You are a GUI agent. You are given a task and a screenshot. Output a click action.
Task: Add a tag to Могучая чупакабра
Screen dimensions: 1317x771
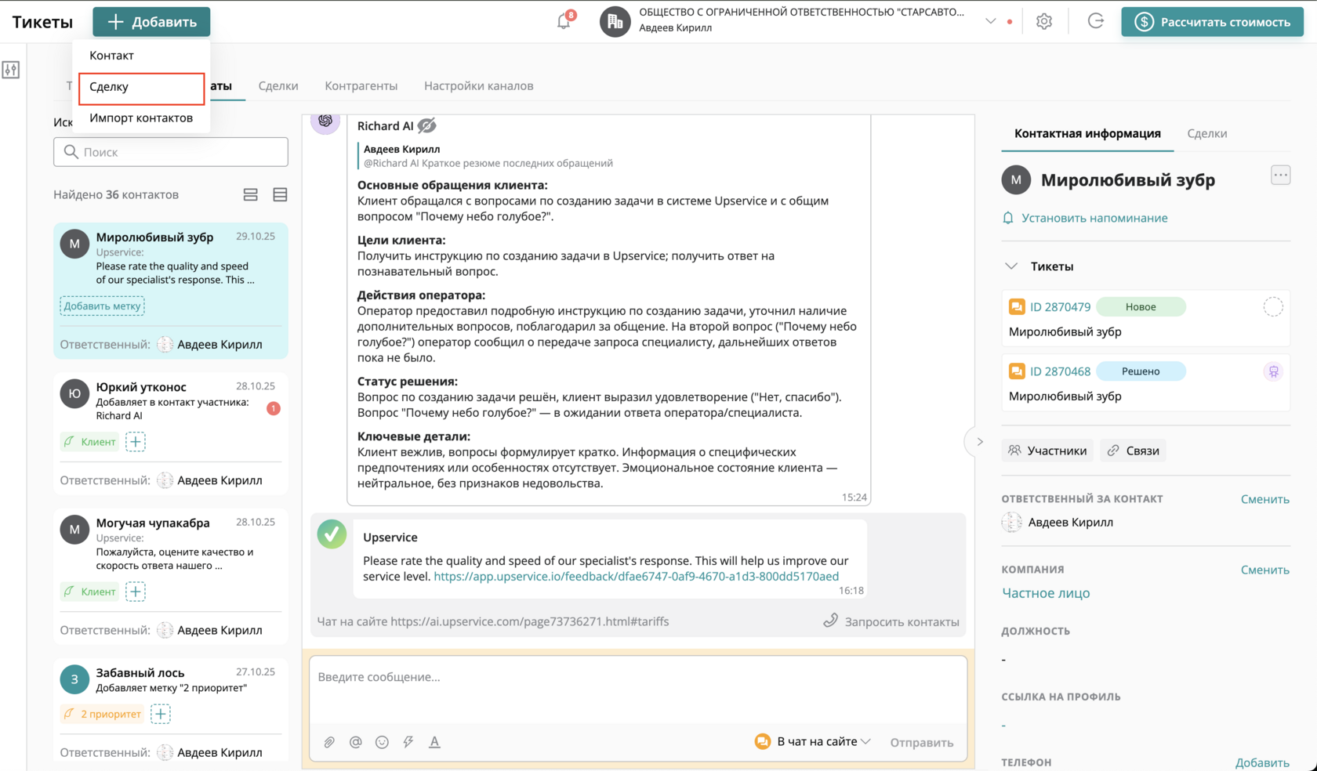click(x=136, y=592)
